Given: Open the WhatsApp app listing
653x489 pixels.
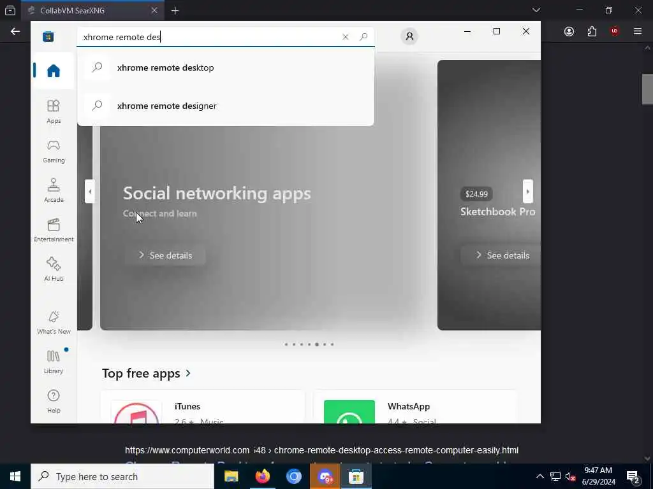Looking at the screenshot, I should point(415,407).
